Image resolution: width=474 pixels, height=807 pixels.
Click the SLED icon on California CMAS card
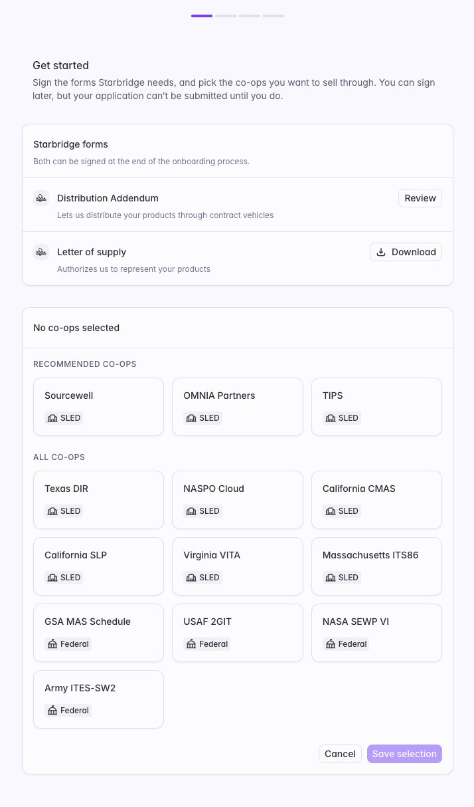pos(331,511)
